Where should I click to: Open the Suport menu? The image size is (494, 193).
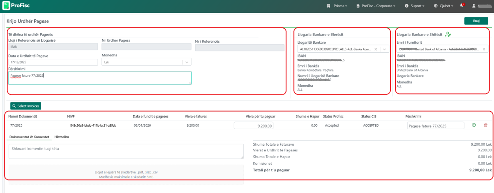pyautogui.click(x=414, y=6)
